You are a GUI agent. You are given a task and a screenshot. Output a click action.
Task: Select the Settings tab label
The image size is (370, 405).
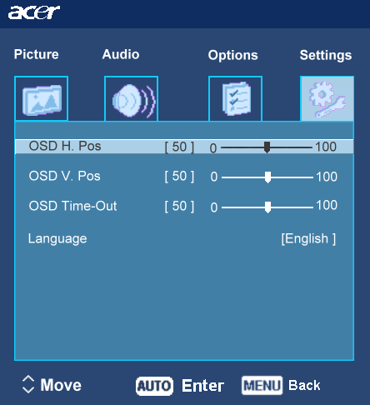[x=326, y=55]
